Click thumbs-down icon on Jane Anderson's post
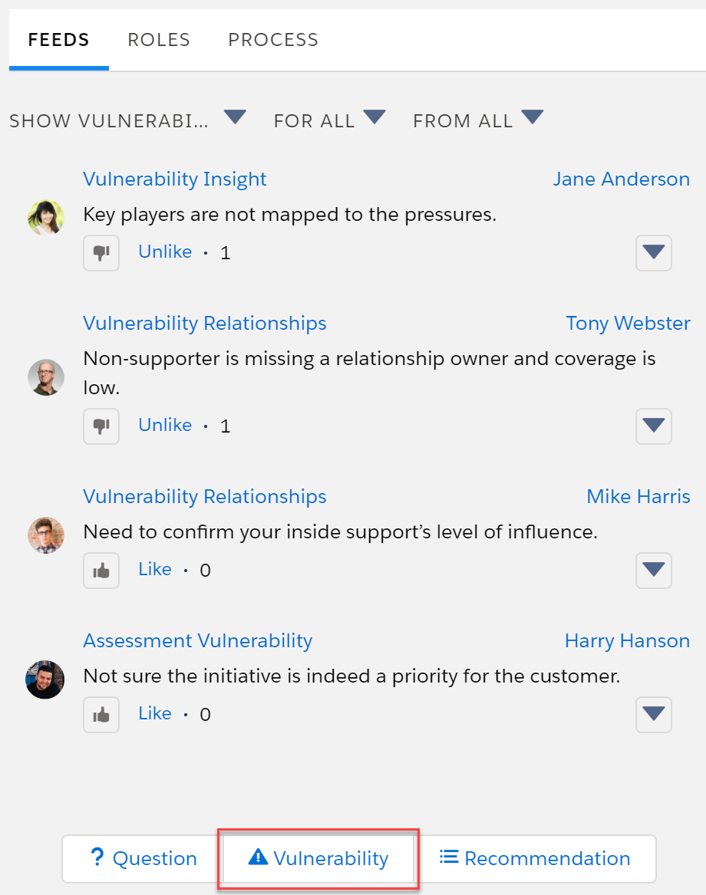706x895 pixels. point(101,253)
